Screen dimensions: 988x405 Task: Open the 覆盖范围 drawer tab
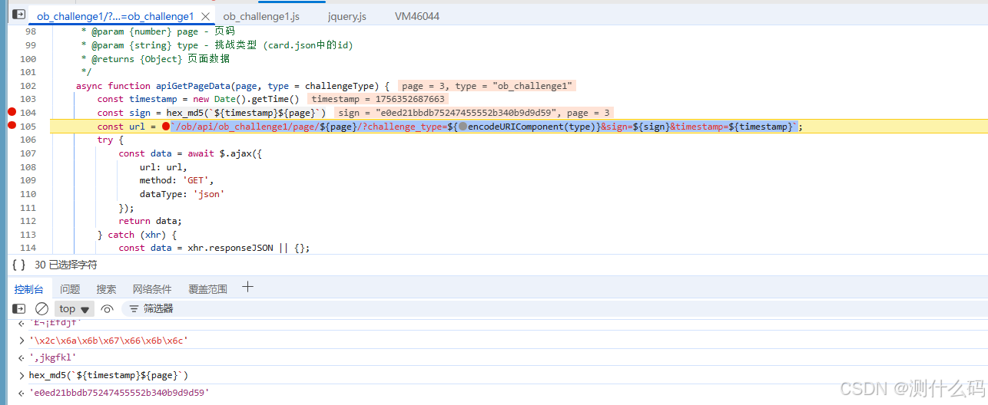207,289
